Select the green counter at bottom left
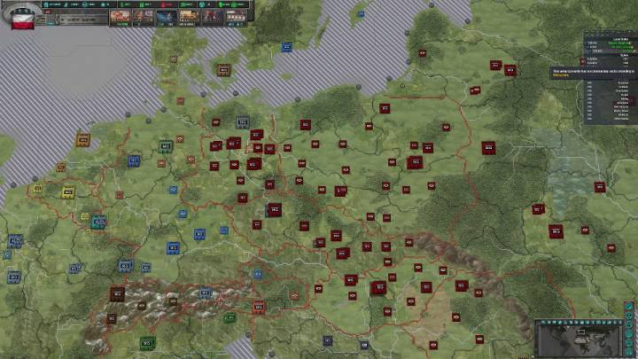Viewport: 638px width, 359px height. click(x=147, y=343)
